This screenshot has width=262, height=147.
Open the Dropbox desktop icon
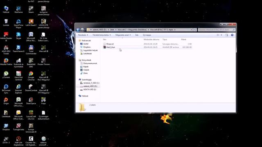[6, 127]
